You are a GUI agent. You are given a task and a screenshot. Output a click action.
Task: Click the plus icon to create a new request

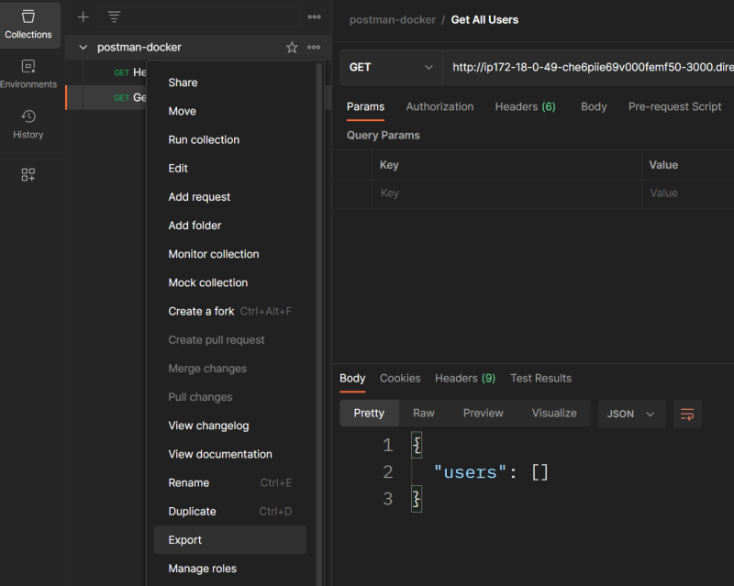pyautogui.click(x=82, y=16)
